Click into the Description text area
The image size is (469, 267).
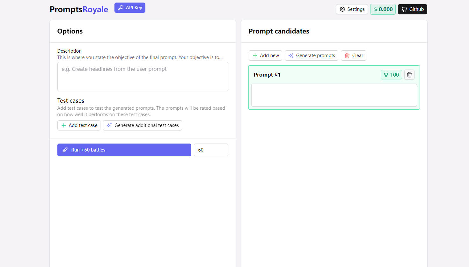pyautogui.click(x=143, y=77)
